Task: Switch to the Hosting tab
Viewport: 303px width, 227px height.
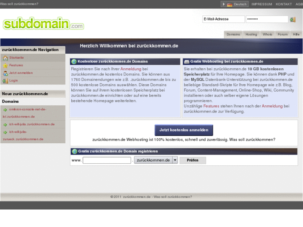Action: coord(251,35)
